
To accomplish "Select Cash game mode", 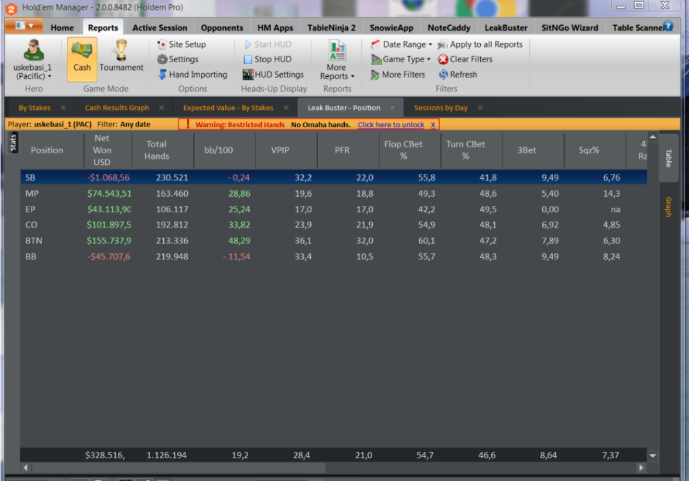I will [x=82, y=59].
